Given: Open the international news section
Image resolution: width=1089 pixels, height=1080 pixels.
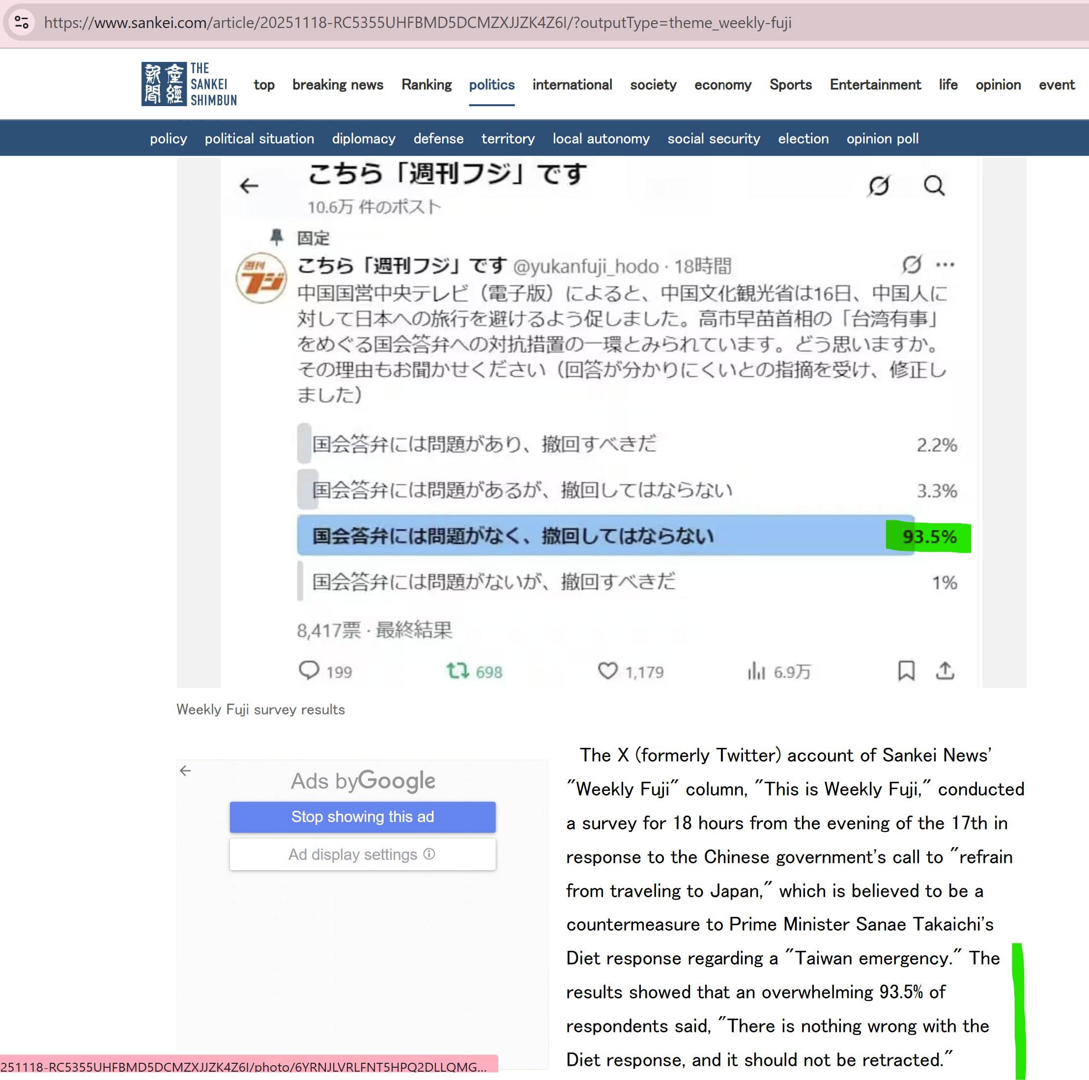Looking at the screenshot, I should 572,85.
